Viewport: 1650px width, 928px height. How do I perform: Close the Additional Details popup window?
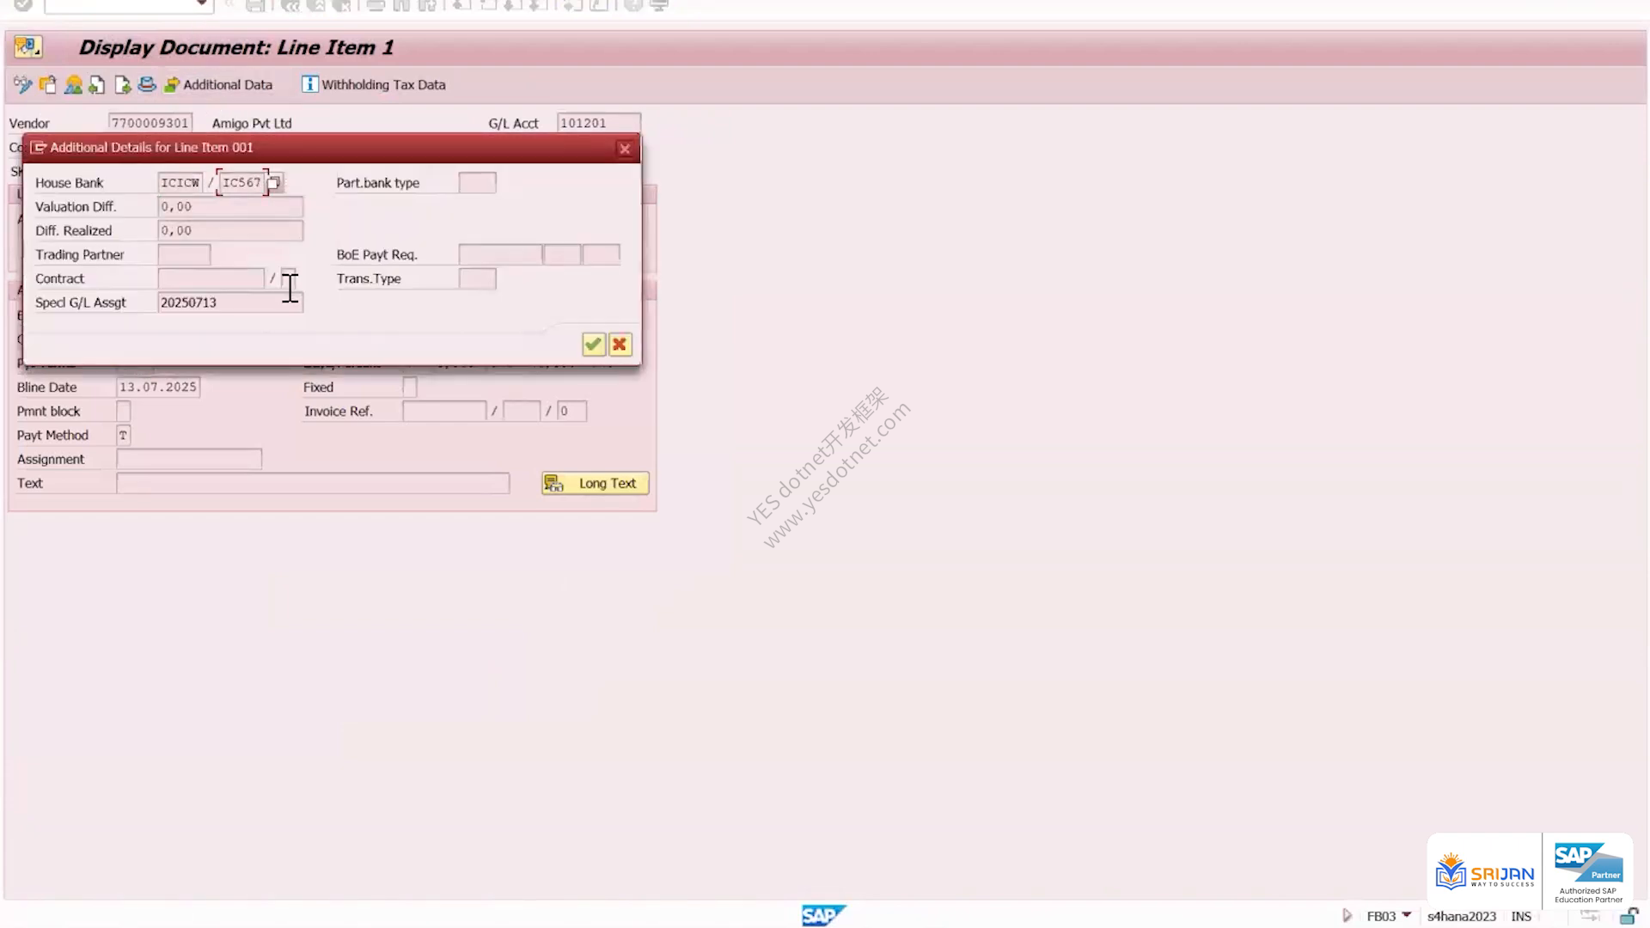pos(625,149)
